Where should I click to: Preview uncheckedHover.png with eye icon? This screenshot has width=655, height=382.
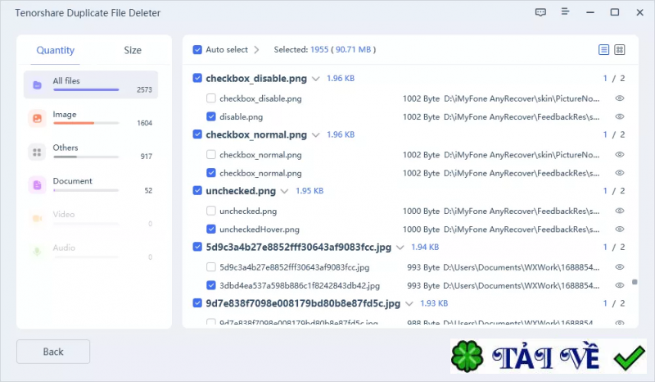coord(620,229)
